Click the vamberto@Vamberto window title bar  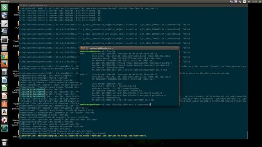[129, 48]
